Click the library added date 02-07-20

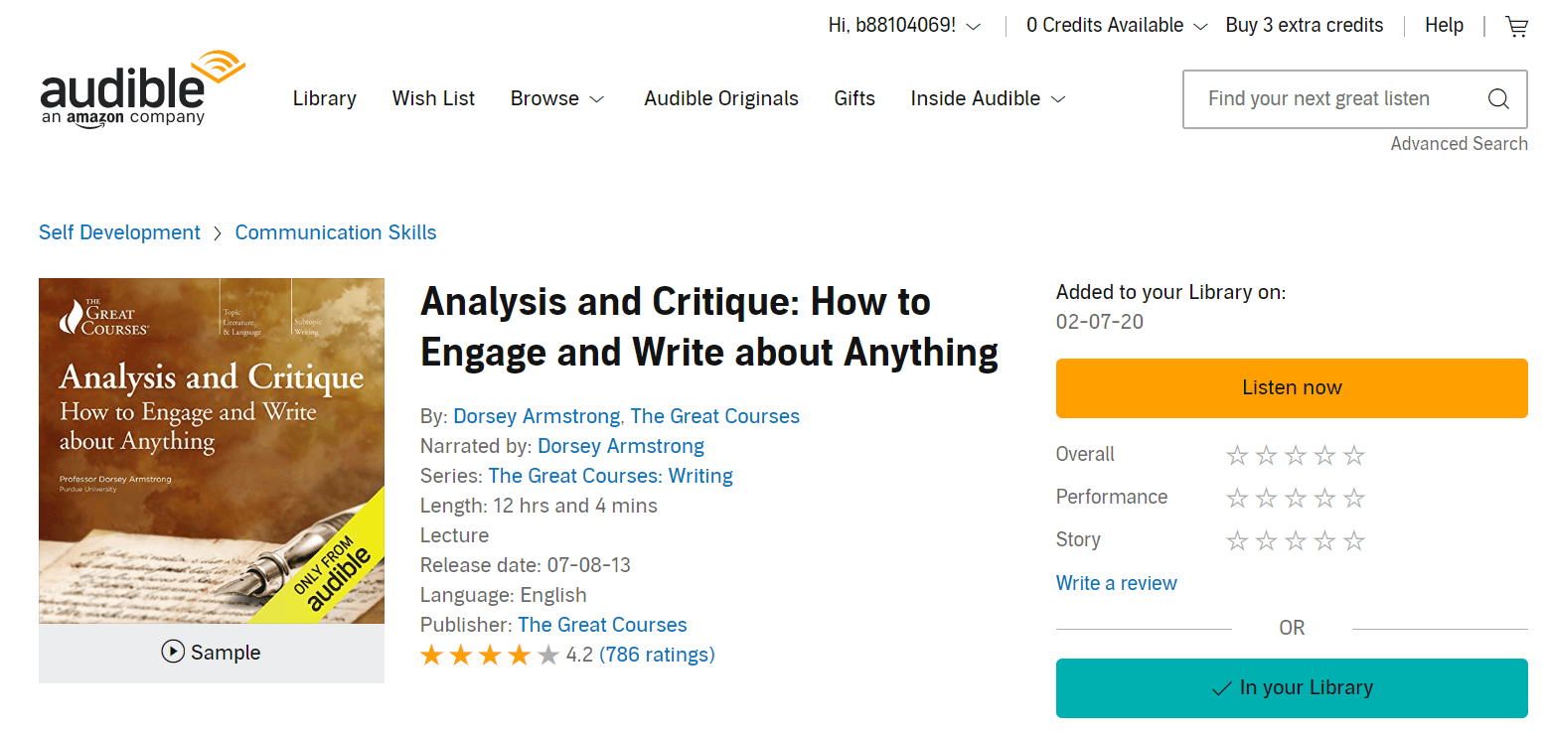point(1100,323)
